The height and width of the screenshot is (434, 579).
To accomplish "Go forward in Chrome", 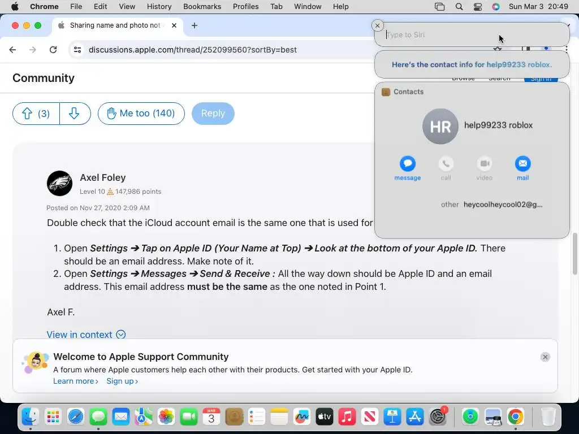I will [33, 50].
